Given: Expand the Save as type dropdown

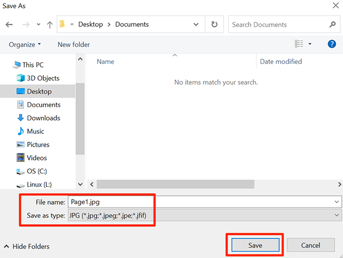Looking at the screenshot, I should pyautogui.click(x=337, y=215).
